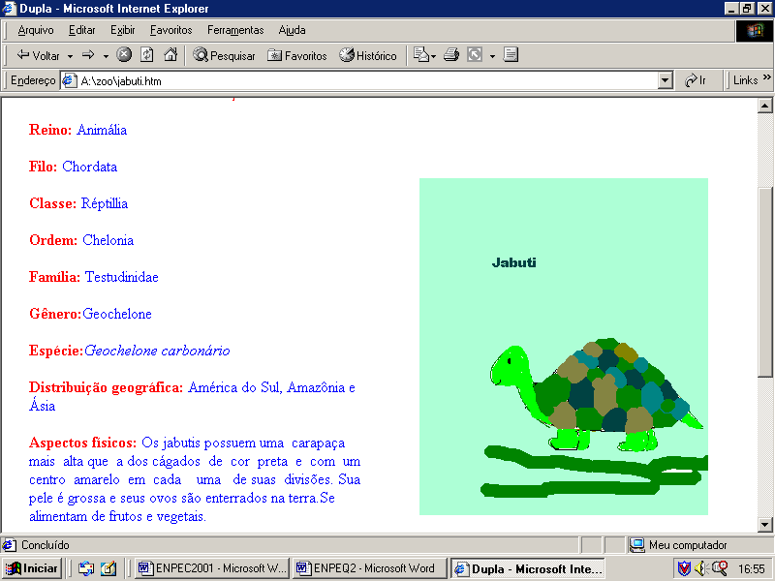The width and height of the screenshot is (775, 581).
Task: Click the text Chordata
Action: [89, 167]
